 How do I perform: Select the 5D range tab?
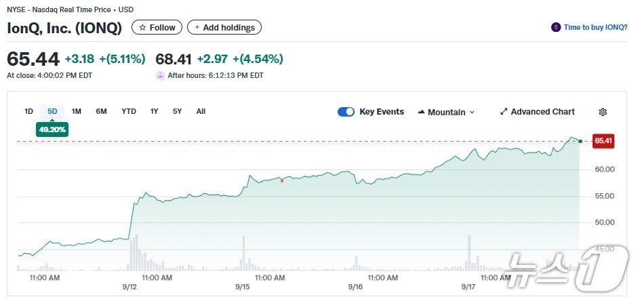tap(52, 111)
